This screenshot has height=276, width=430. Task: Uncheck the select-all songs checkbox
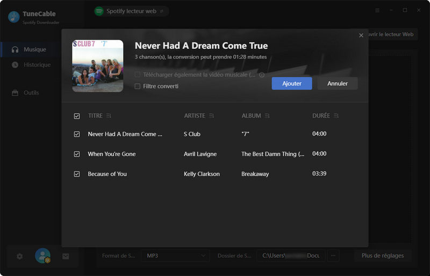(x=76, y=116)
